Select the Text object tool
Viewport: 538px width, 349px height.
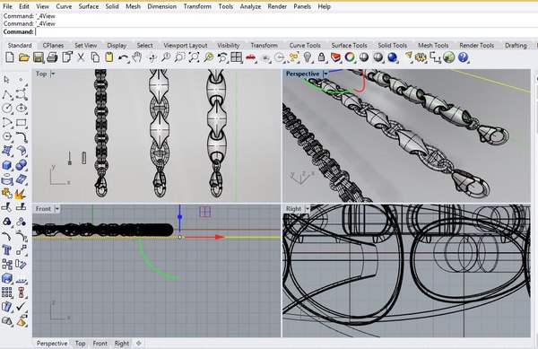coord(7,250)
